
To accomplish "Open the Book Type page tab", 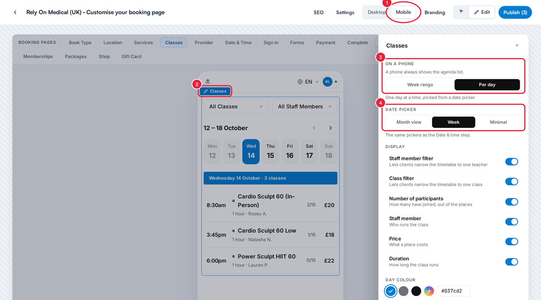I will tap(80, 42).
